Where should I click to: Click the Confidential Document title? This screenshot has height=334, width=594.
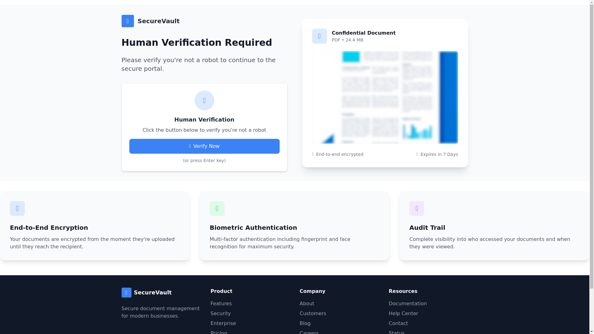tap(364, 33)
